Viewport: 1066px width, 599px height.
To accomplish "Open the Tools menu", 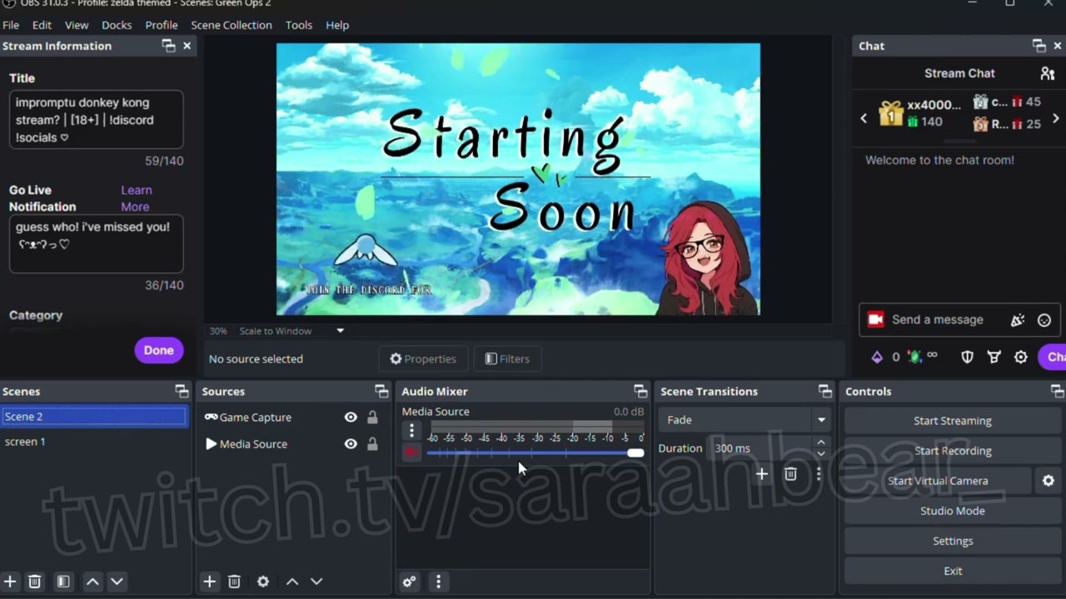I will click(x=299, y=25).
